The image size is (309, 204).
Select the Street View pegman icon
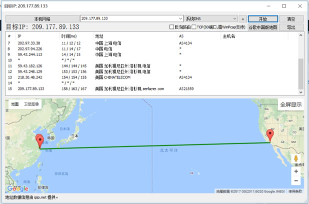click(x=296, y=159)
